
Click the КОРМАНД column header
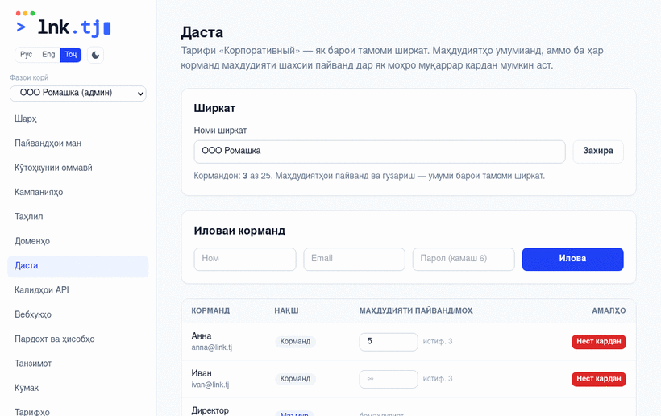click(x=210, y=310)
